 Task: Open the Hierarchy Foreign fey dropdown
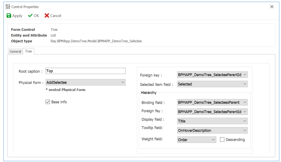(x=244, y=112)
